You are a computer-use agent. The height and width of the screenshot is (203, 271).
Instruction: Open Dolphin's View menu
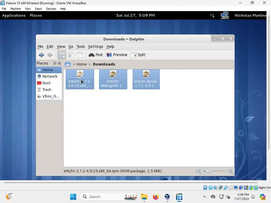point(61,47)
